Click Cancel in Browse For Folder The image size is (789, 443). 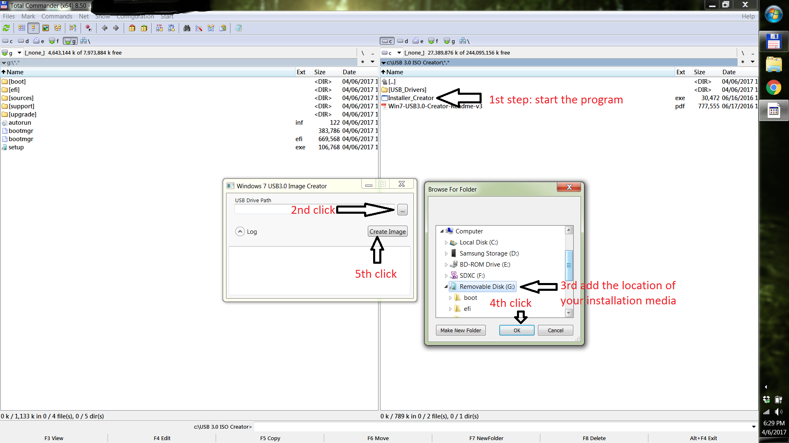point(555,330)
